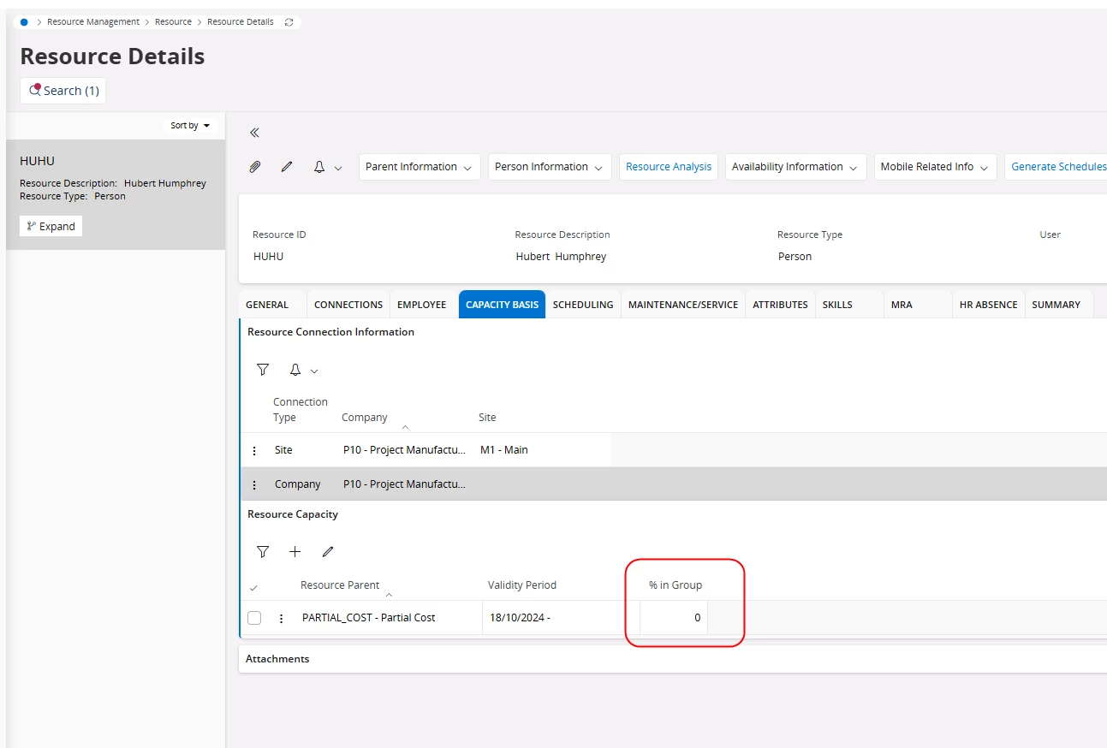Click the Resource Analysis button
This screenshot has height=748, width=1107.
[x=668, y=167]
